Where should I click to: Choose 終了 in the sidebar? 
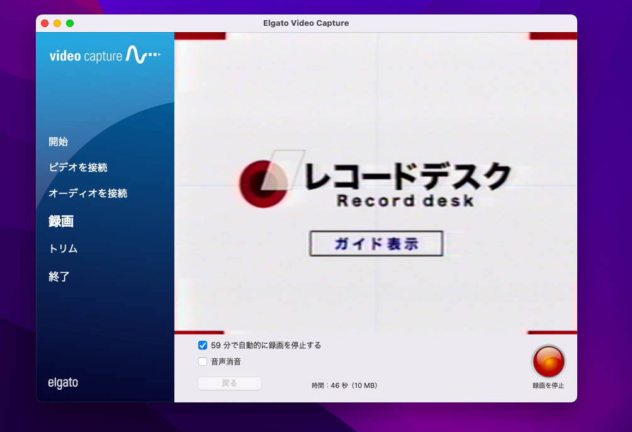pyautogui.click(x=59, y=276)
